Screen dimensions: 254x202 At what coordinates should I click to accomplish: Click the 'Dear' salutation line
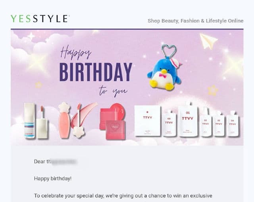pos(56,161)
